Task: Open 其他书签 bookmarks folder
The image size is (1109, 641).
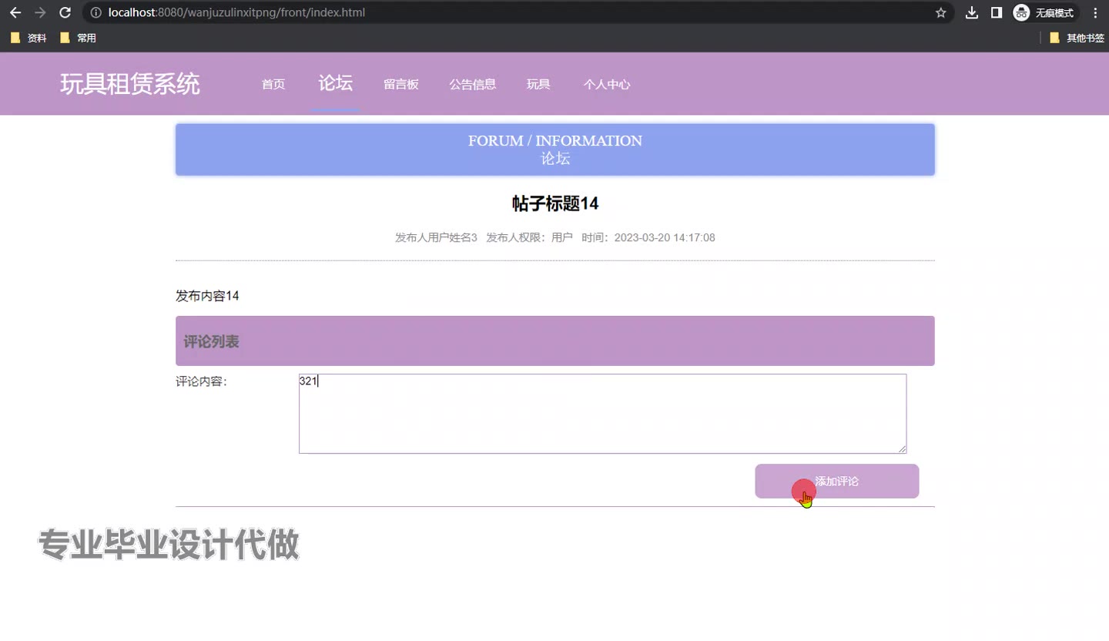Action: coord(1077,38)
